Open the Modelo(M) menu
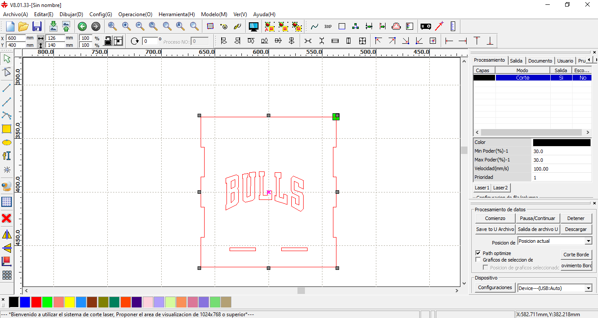Viewport: 598px width, 318px height. (214, 14)
